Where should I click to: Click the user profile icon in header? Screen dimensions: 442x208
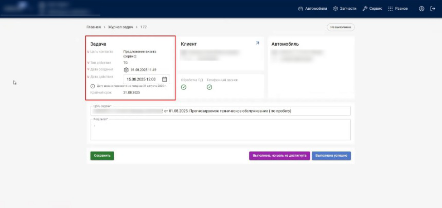click(421, 9)
